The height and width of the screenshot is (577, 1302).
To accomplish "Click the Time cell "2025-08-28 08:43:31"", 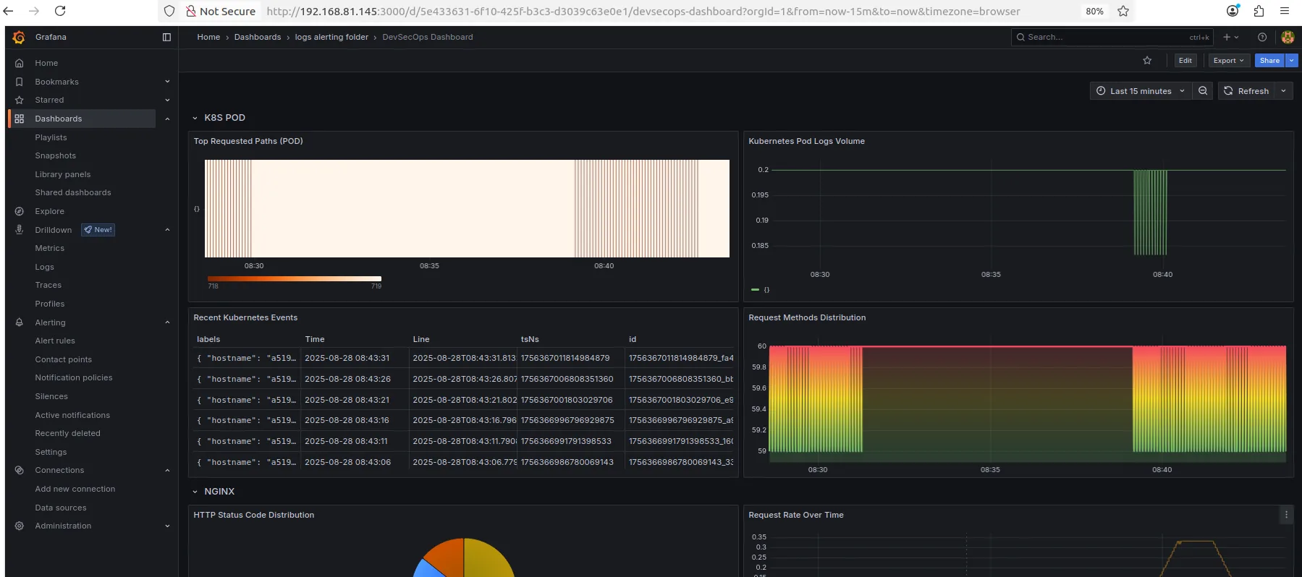I will coord(347,358).
